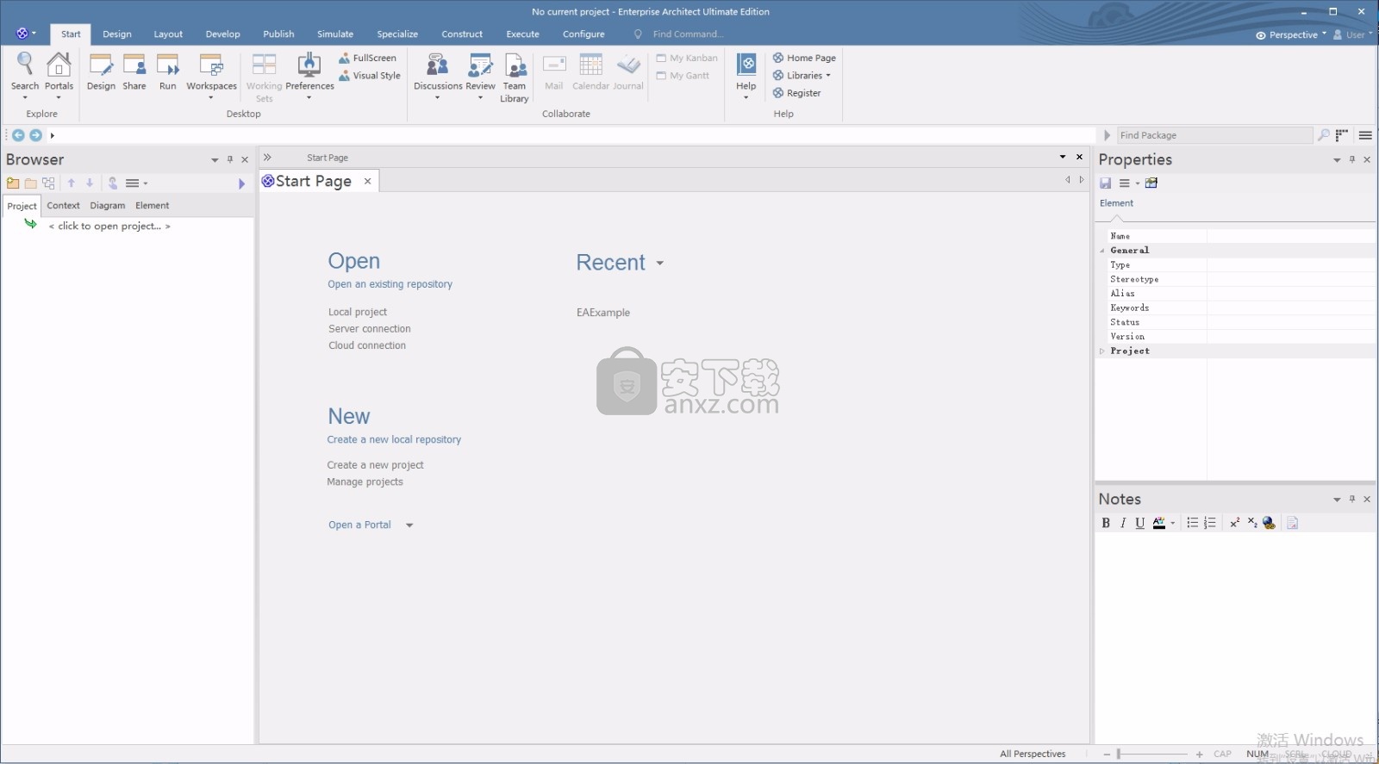
Task: Click the New Package folder icon in Browser
Action: click(x=13, y=183)
